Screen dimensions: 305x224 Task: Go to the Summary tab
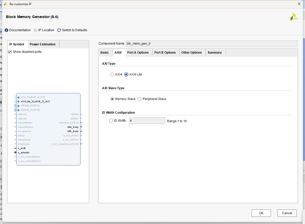214,53
